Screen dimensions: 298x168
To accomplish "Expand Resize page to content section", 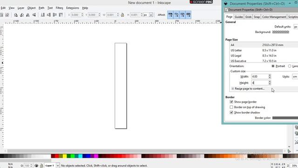I will 233,89.
